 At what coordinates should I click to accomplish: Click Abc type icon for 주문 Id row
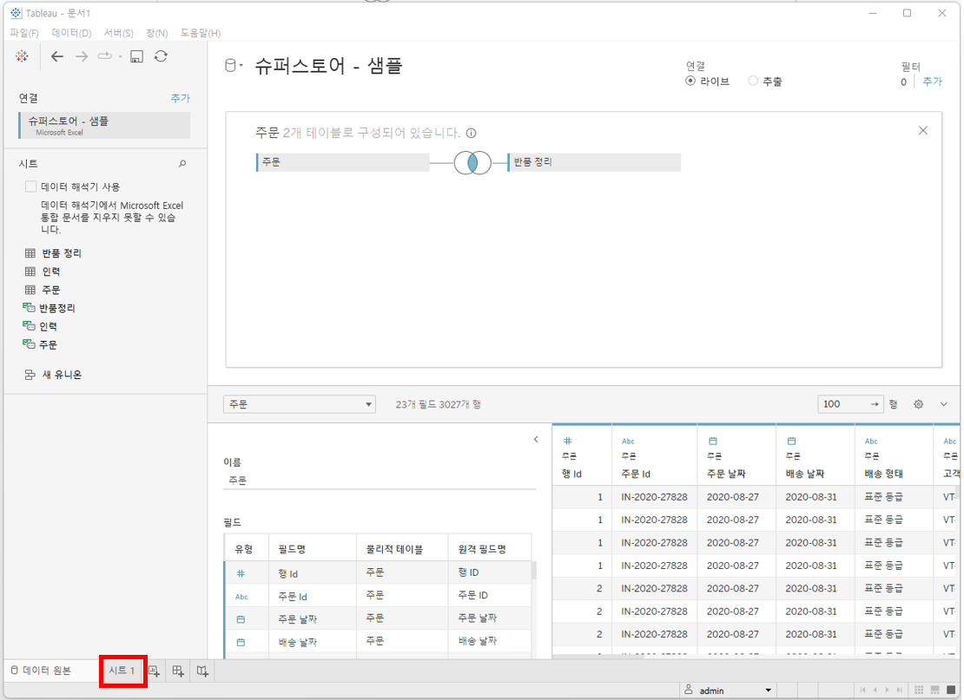[241, 596]
